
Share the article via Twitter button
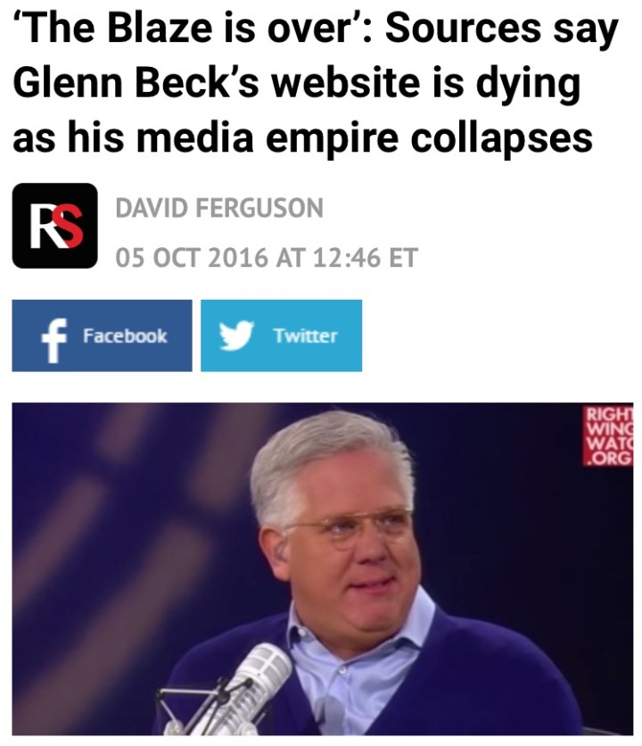point(281,336)
